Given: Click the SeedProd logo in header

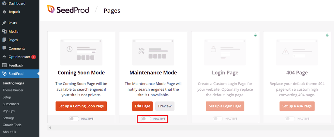Looking at the screenshot, I should coord(68,9).
